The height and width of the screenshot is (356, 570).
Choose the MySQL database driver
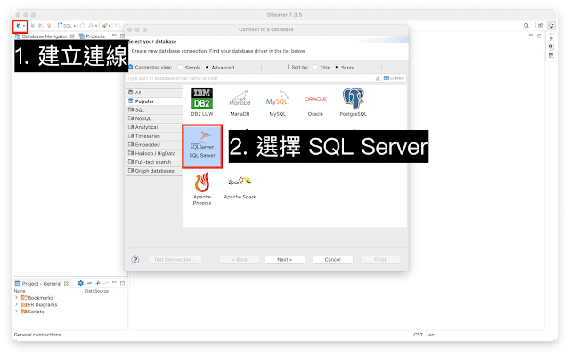point(277,103)
